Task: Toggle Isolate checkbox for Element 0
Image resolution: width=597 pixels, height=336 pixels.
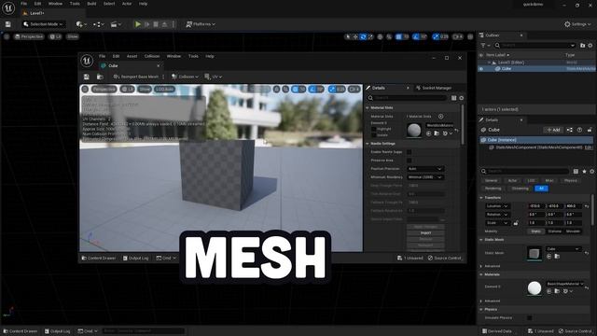Action: (373, 134)
